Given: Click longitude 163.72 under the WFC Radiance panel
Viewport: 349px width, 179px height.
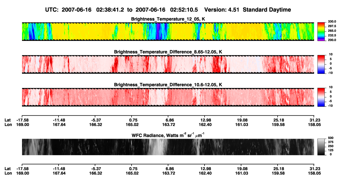Looking at the screenshot, I should click(x=168, y=173).
